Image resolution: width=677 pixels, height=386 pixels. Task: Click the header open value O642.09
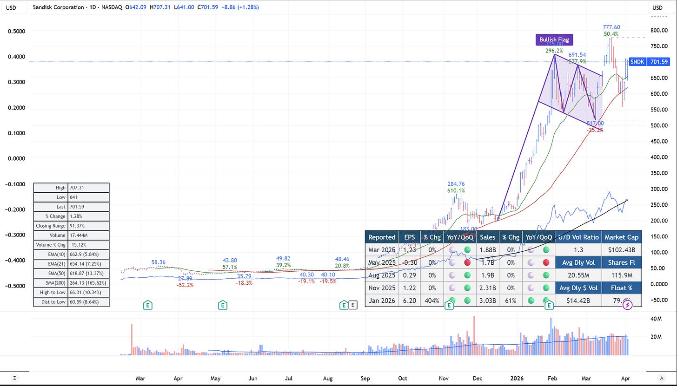(136, 7)
